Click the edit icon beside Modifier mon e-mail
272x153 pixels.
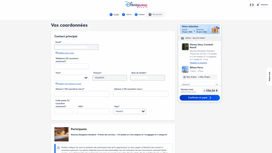56,53
